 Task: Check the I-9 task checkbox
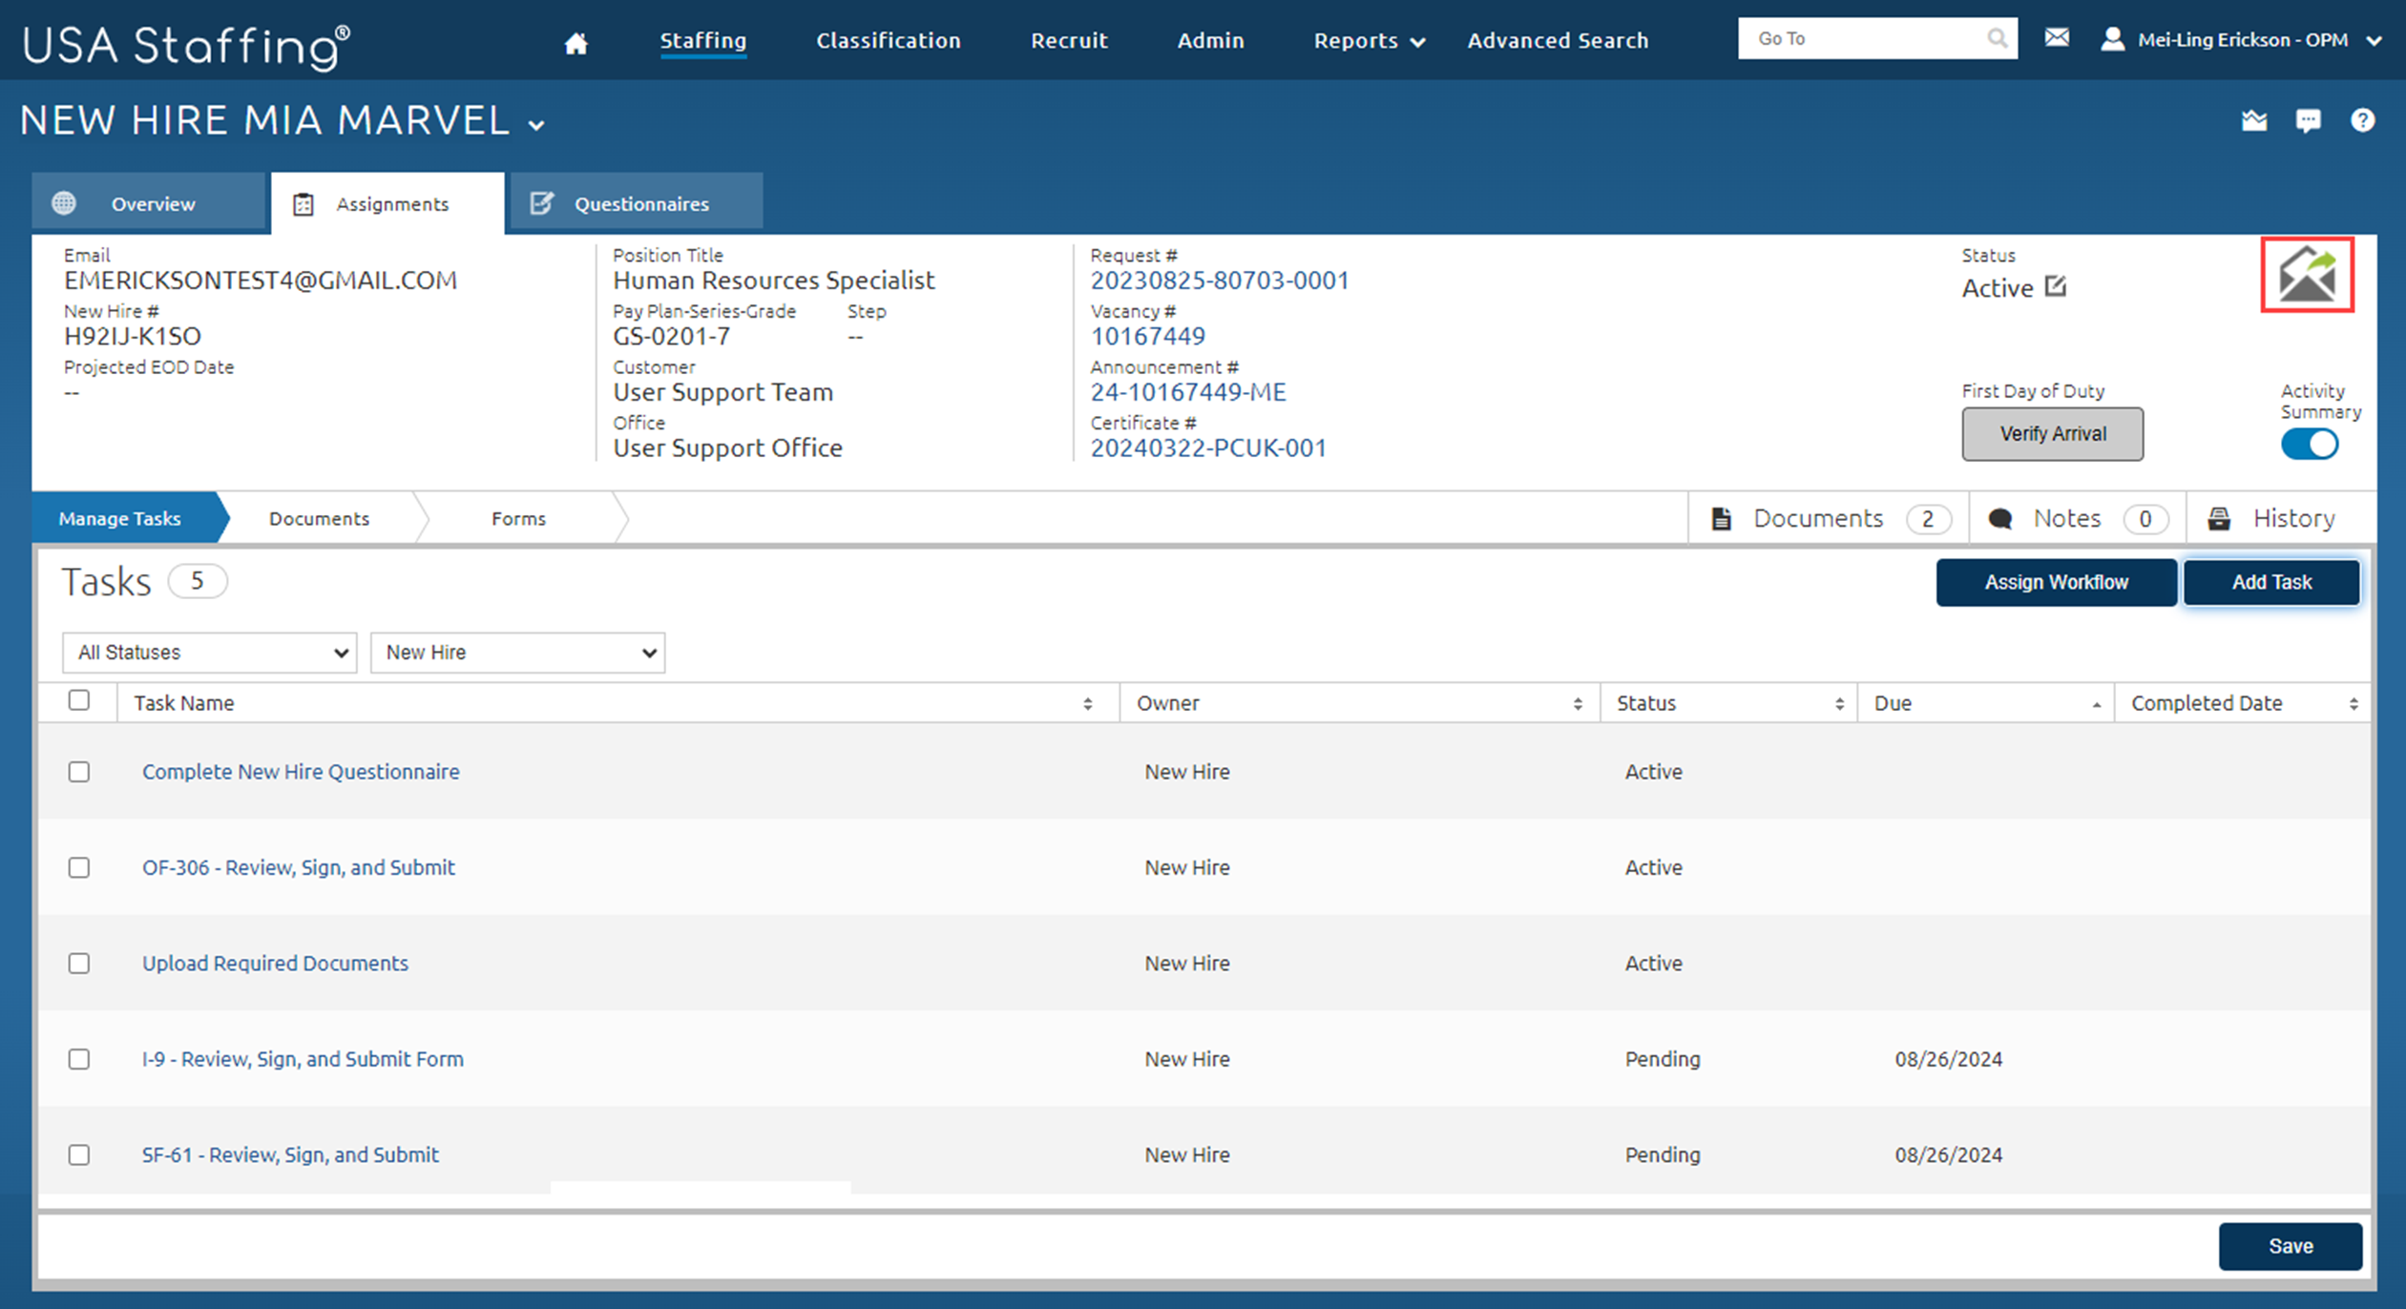coord(79,1059)
